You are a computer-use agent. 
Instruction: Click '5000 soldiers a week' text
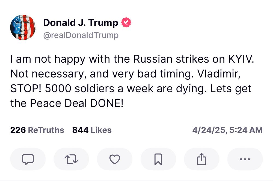pos(99,88)
